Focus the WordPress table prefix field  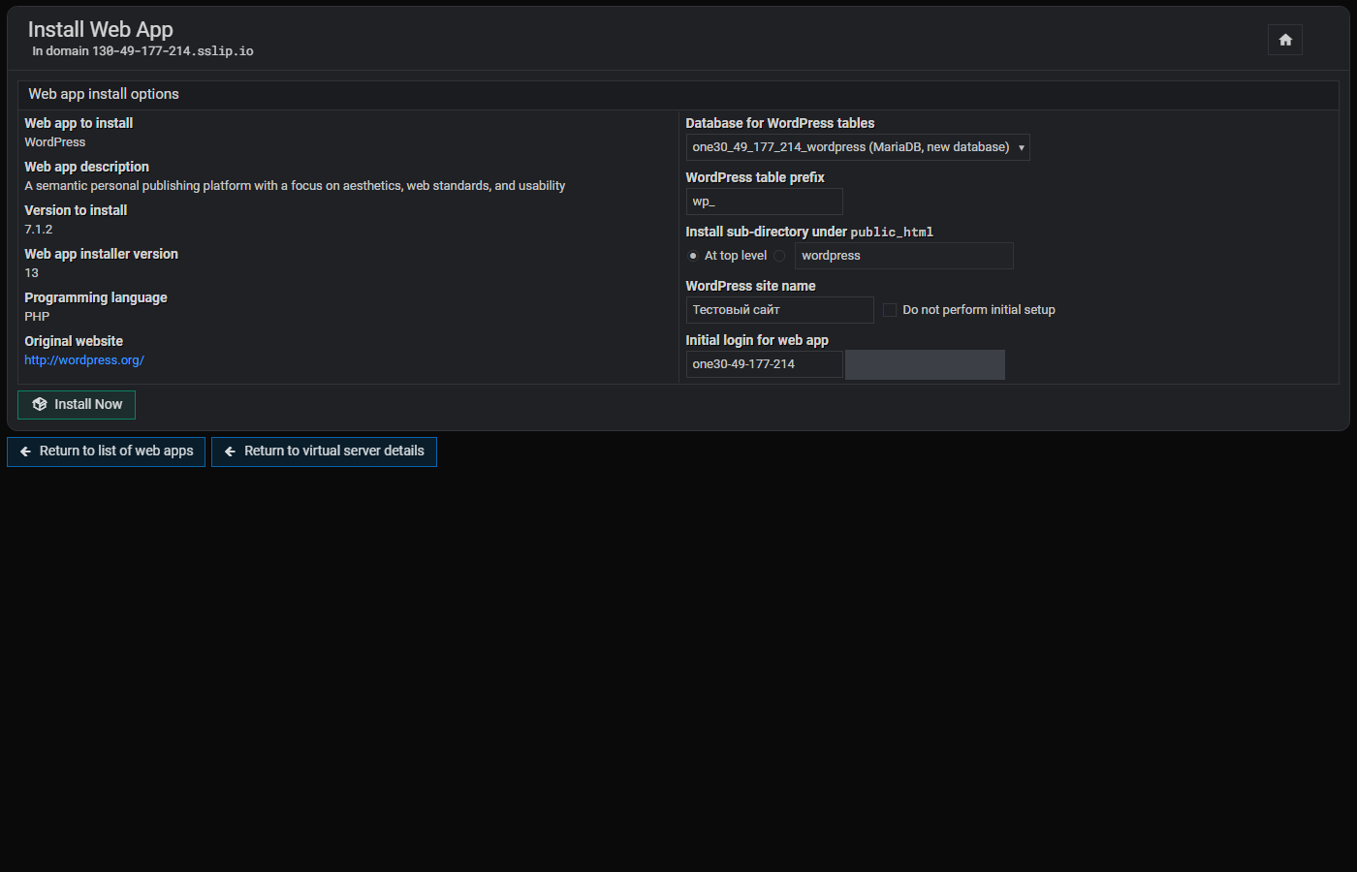point(765,202)
